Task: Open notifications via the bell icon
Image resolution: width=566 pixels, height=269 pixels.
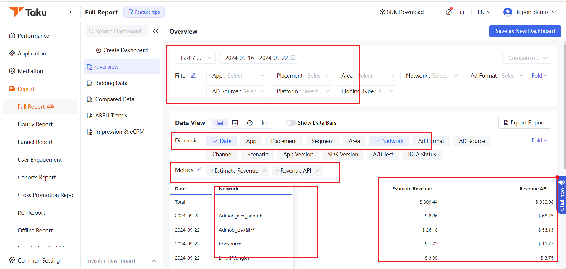Action: tap(462, 12)
